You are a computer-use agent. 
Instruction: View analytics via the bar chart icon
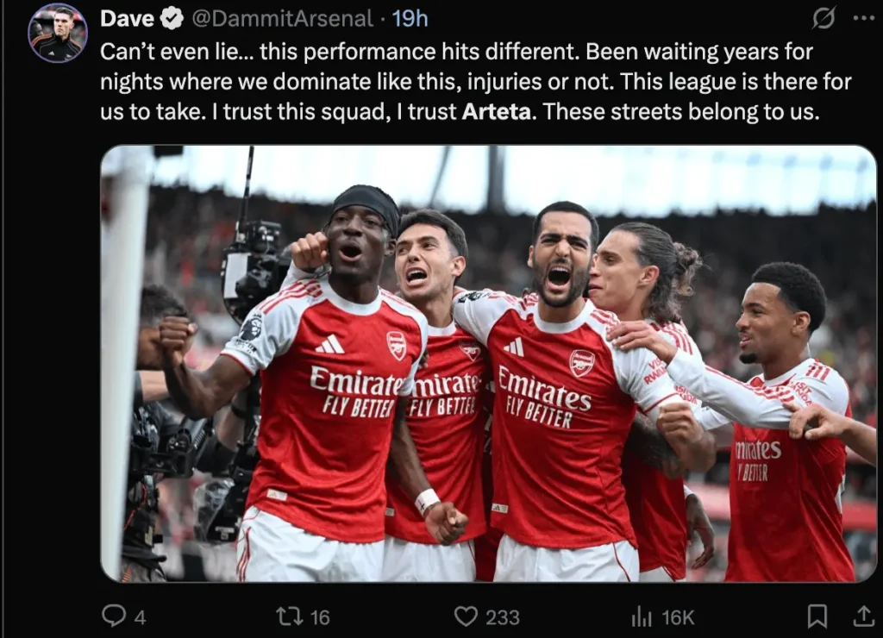click(640, 615)
